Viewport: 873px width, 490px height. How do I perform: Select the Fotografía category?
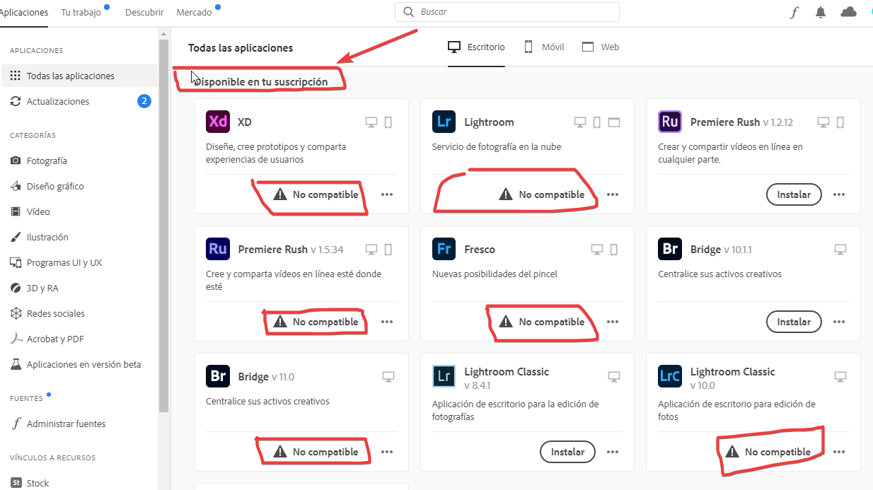pyautogui.click(x=47, y=161)
